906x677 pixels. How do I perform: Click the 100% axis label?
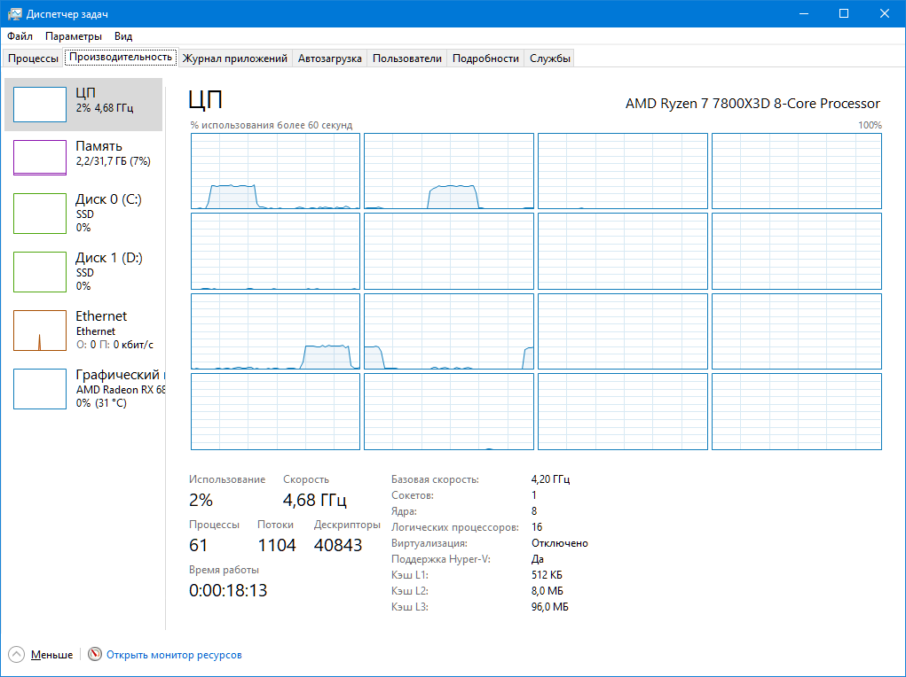click(x=870, y=125)
